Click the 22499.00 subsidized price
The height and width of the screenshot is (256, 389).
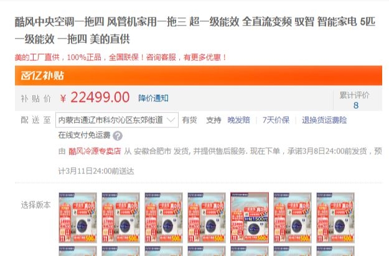100,98
